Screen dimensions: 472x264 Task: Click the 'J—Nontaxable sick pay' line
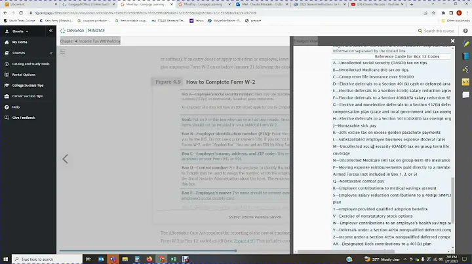(x=354, y=125)
